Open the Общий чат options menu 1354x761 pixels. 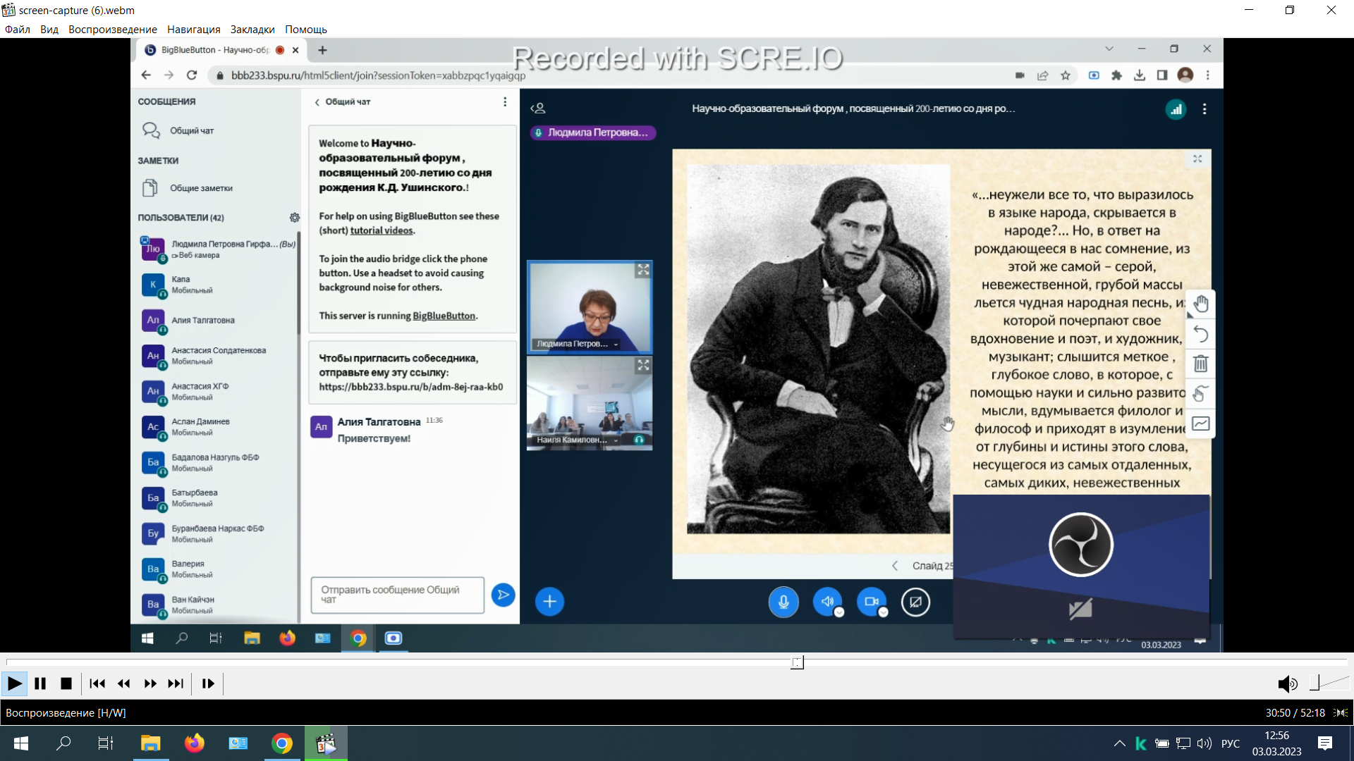[x=505, y=101]
